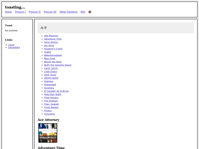Image resolution: width=199 pixels, height=149 pixels.
Task: Click the red circular icon in navigation
Action: 90,12
